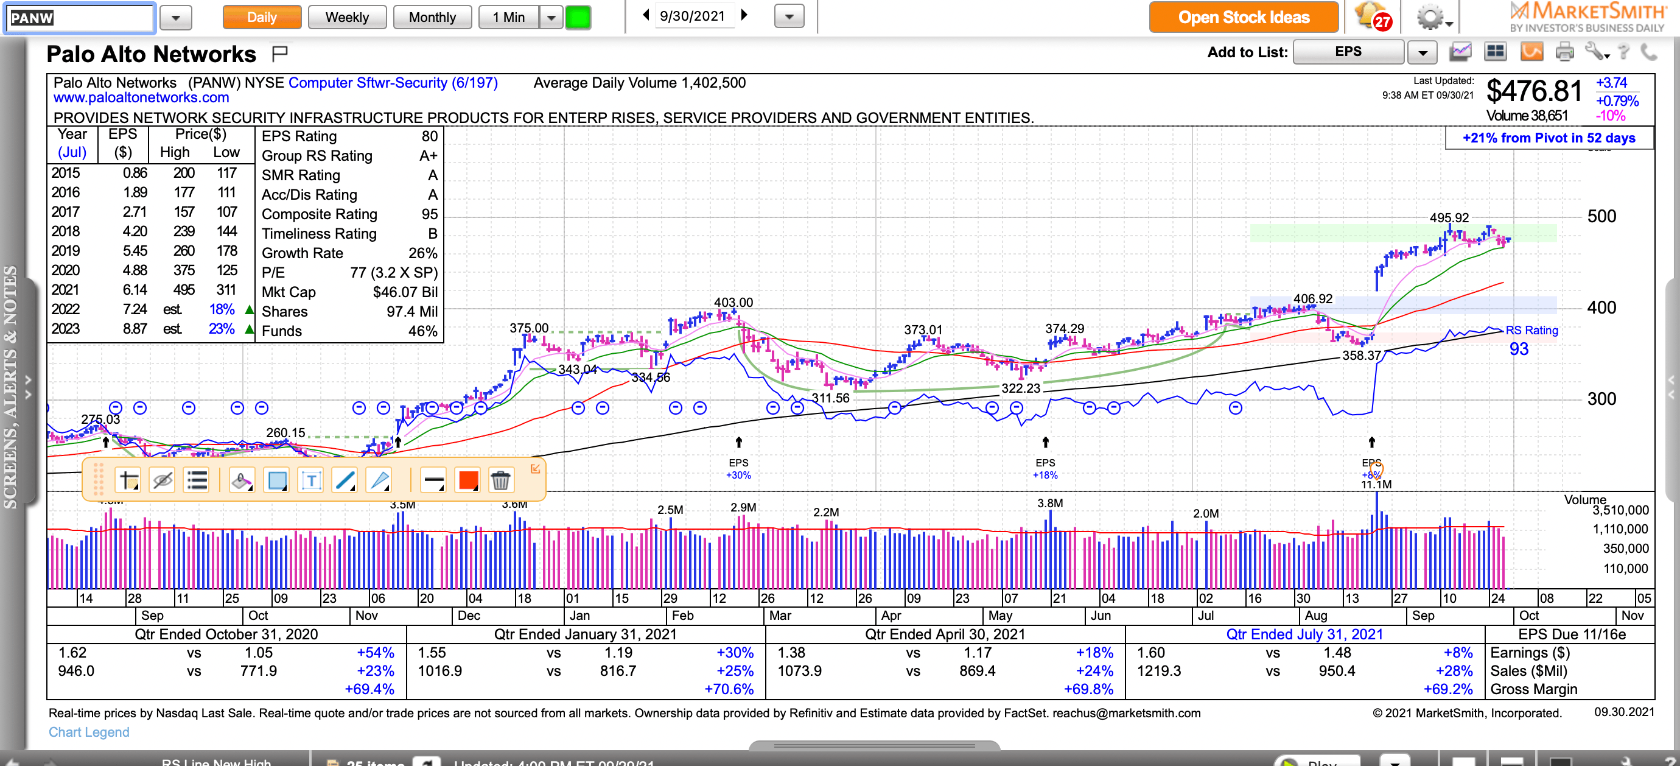Select the paint marker highlight tool
Viewport: 1680px width, 766px height.
[242, 481]
